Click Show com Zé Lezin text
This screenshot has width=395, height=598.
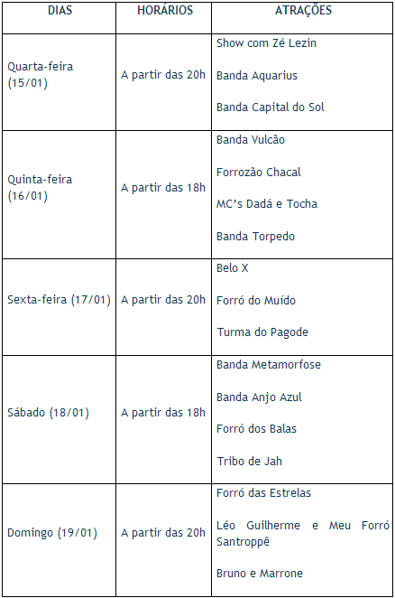tap(266, 43)
